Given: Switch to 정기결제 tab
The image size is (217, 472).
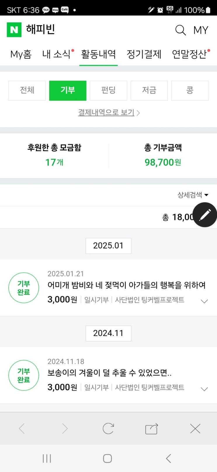Looking at the screenshot, I should point(144,54).
